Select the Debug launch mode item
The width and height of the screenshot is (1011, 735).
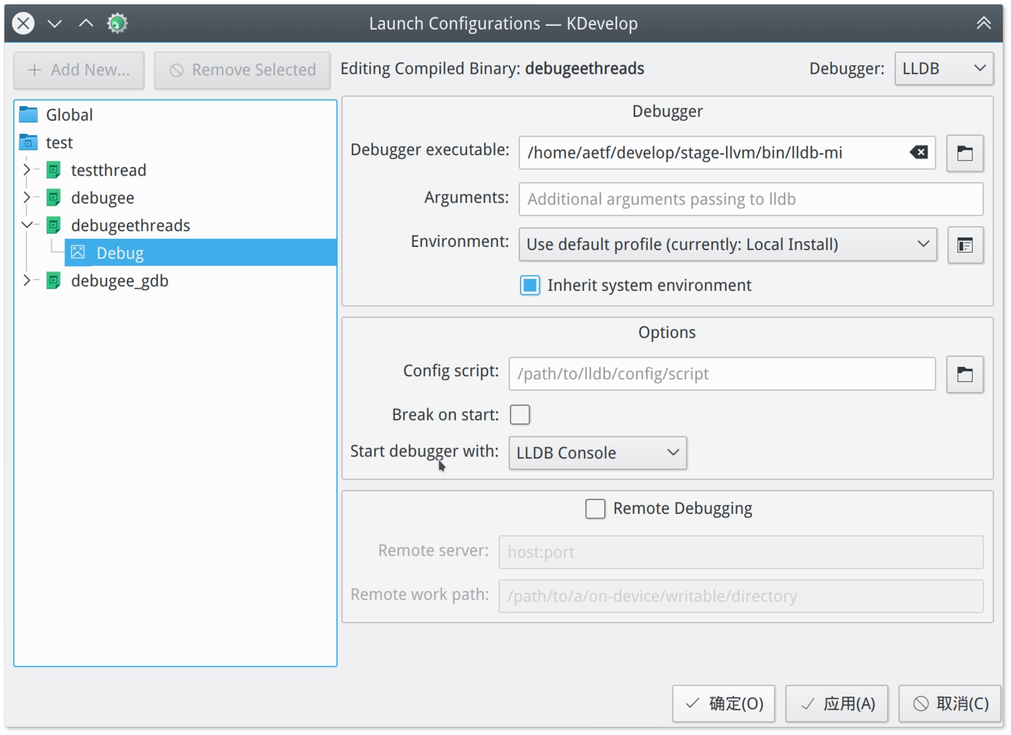coord(120,253)
